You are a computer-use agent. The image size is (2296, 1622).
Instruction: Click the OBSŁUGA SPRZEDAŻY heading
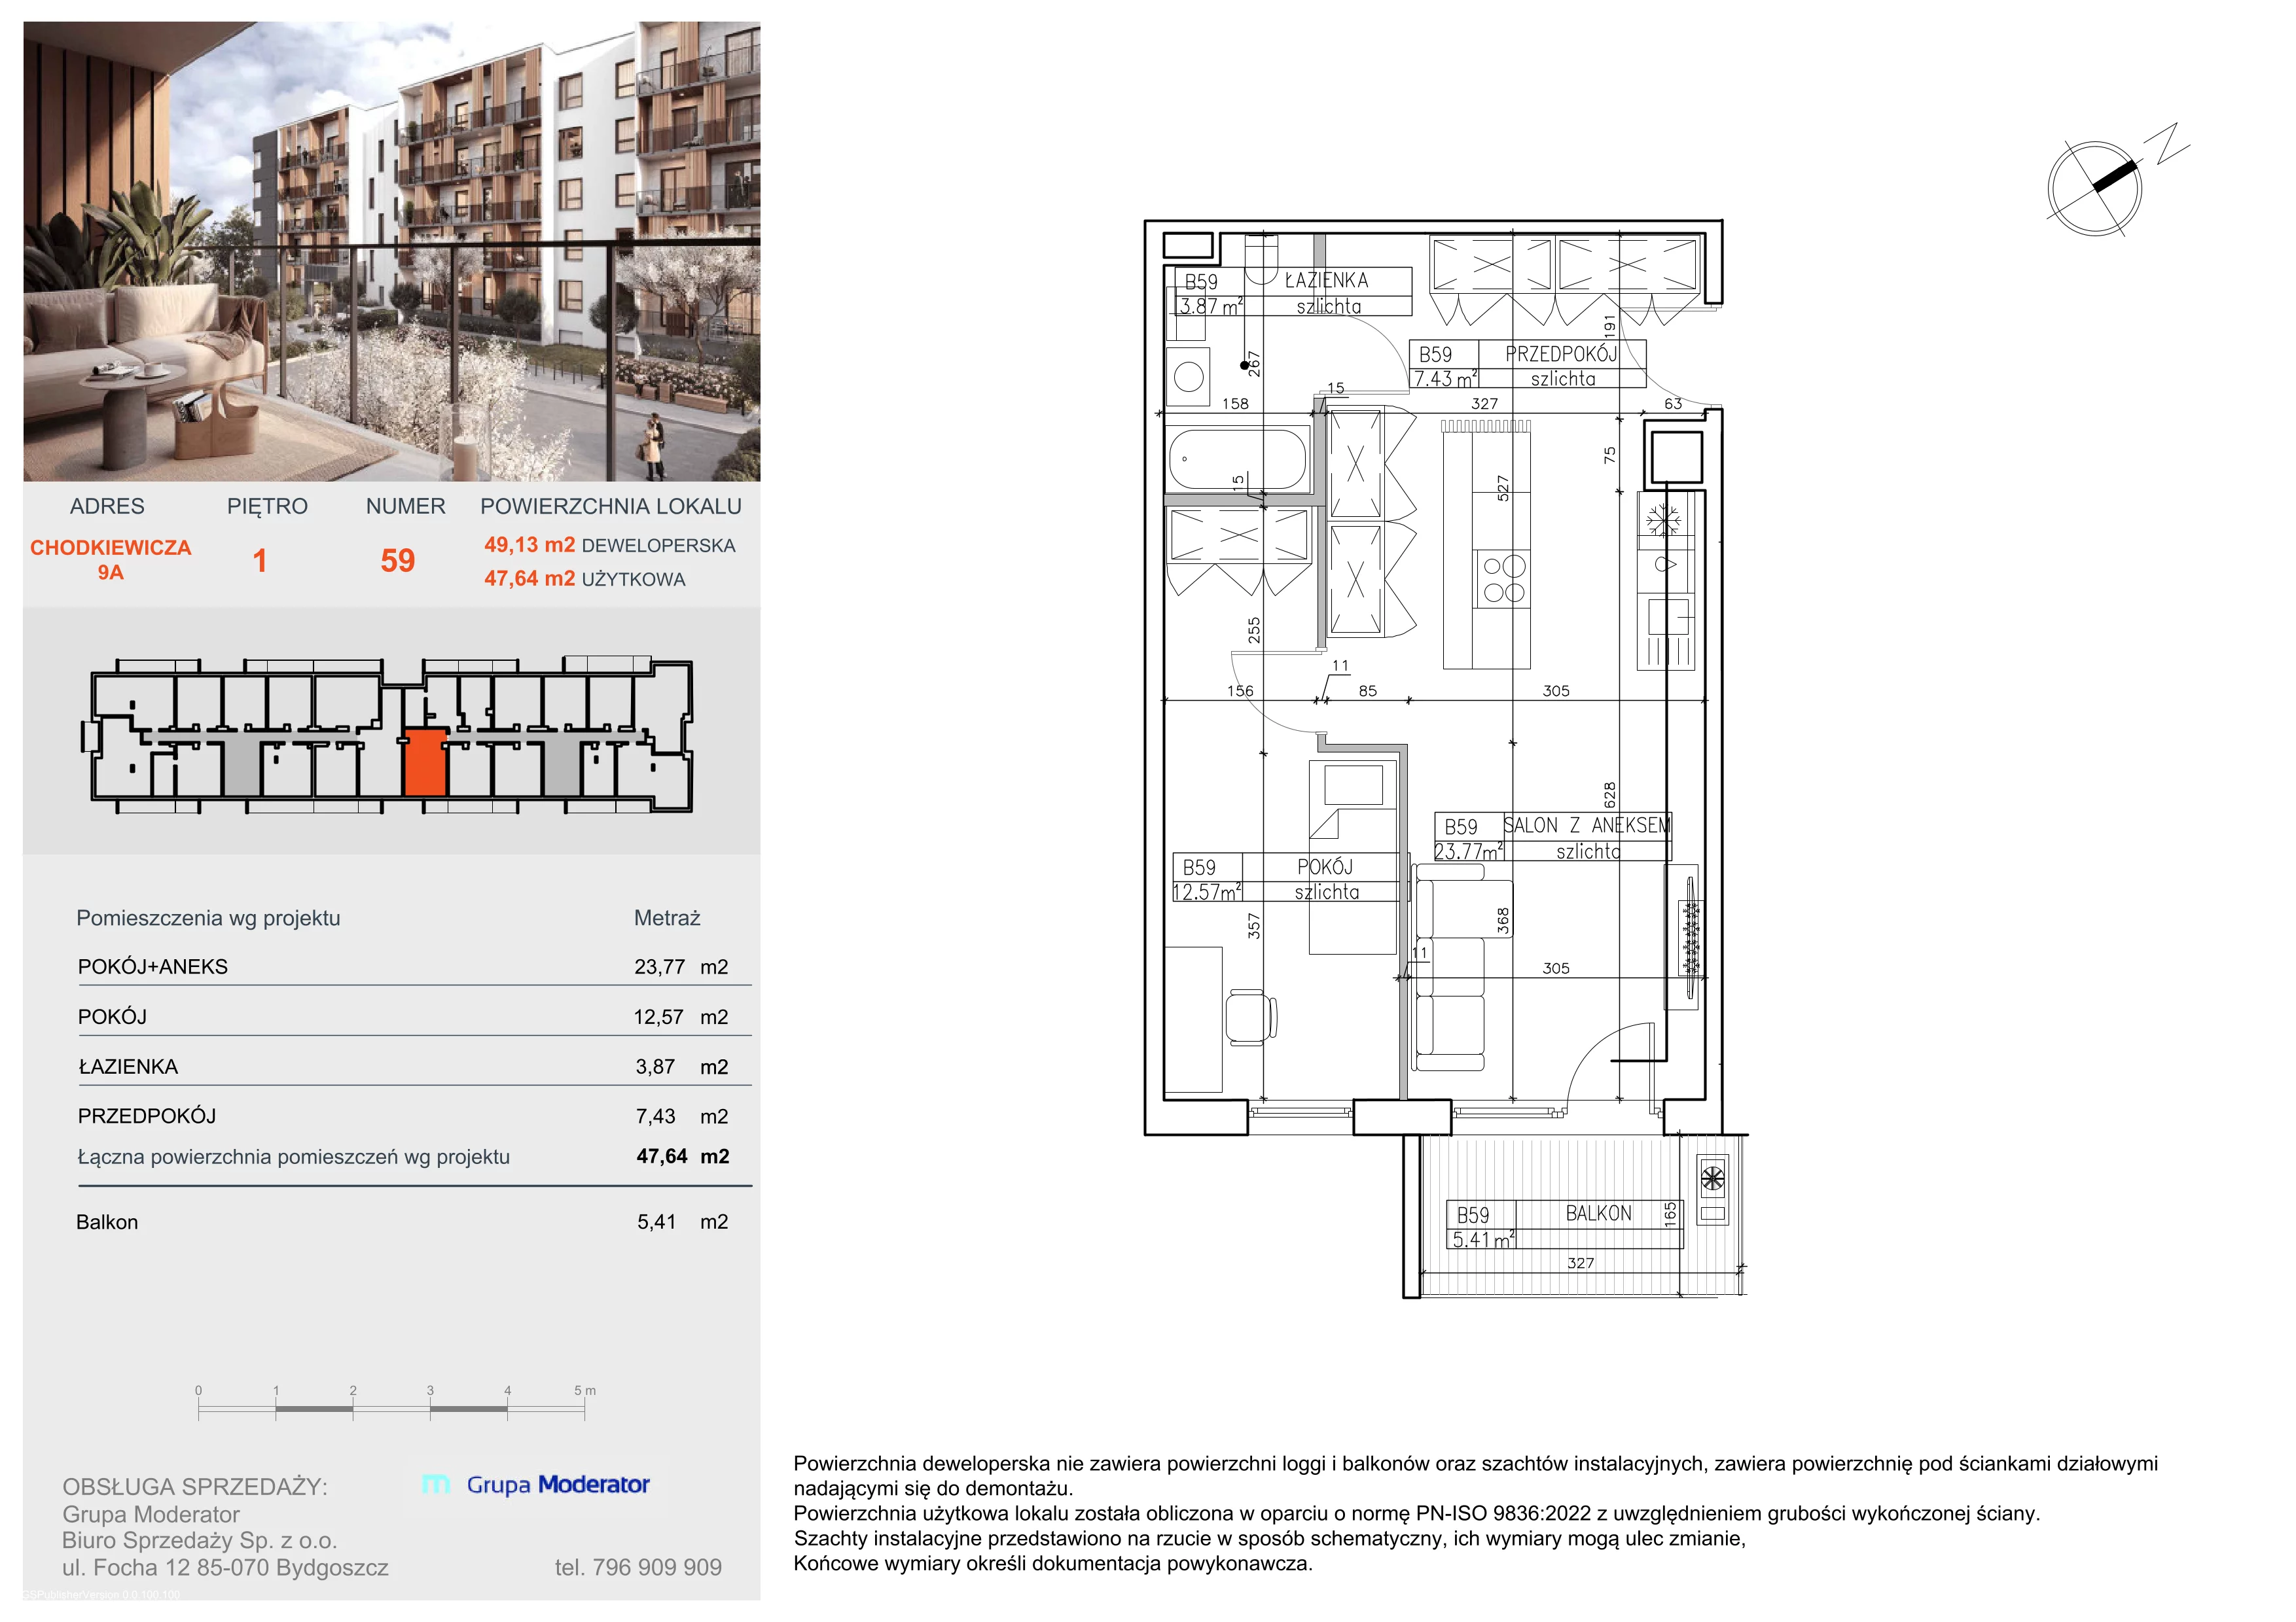coord(195,1486)
